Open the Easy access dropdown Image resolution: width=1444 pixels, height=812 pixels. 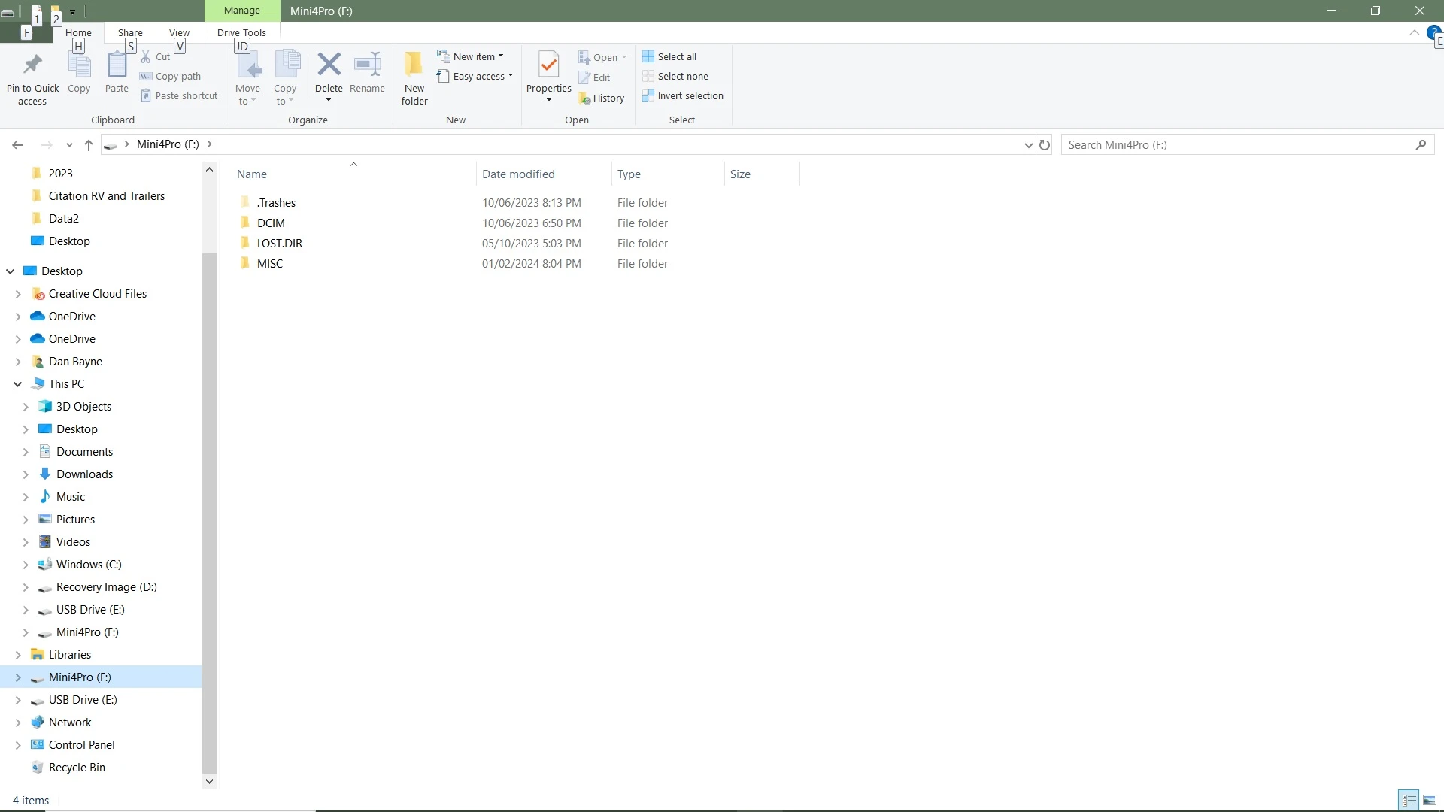click(475, 77)
